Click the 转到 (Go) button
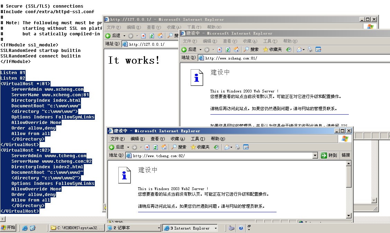The width and height of the screenshot is (390, 233). [x=329, y=155]
